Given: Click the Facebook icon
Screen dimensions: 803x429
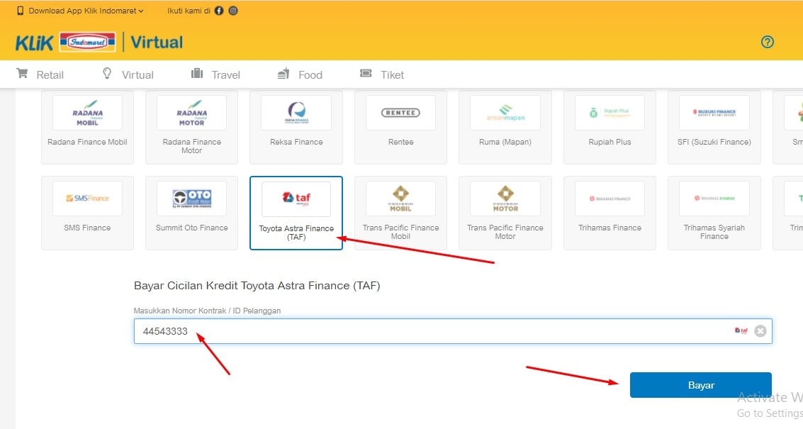Looking at the screenshot, I should [x=218, y=11].
